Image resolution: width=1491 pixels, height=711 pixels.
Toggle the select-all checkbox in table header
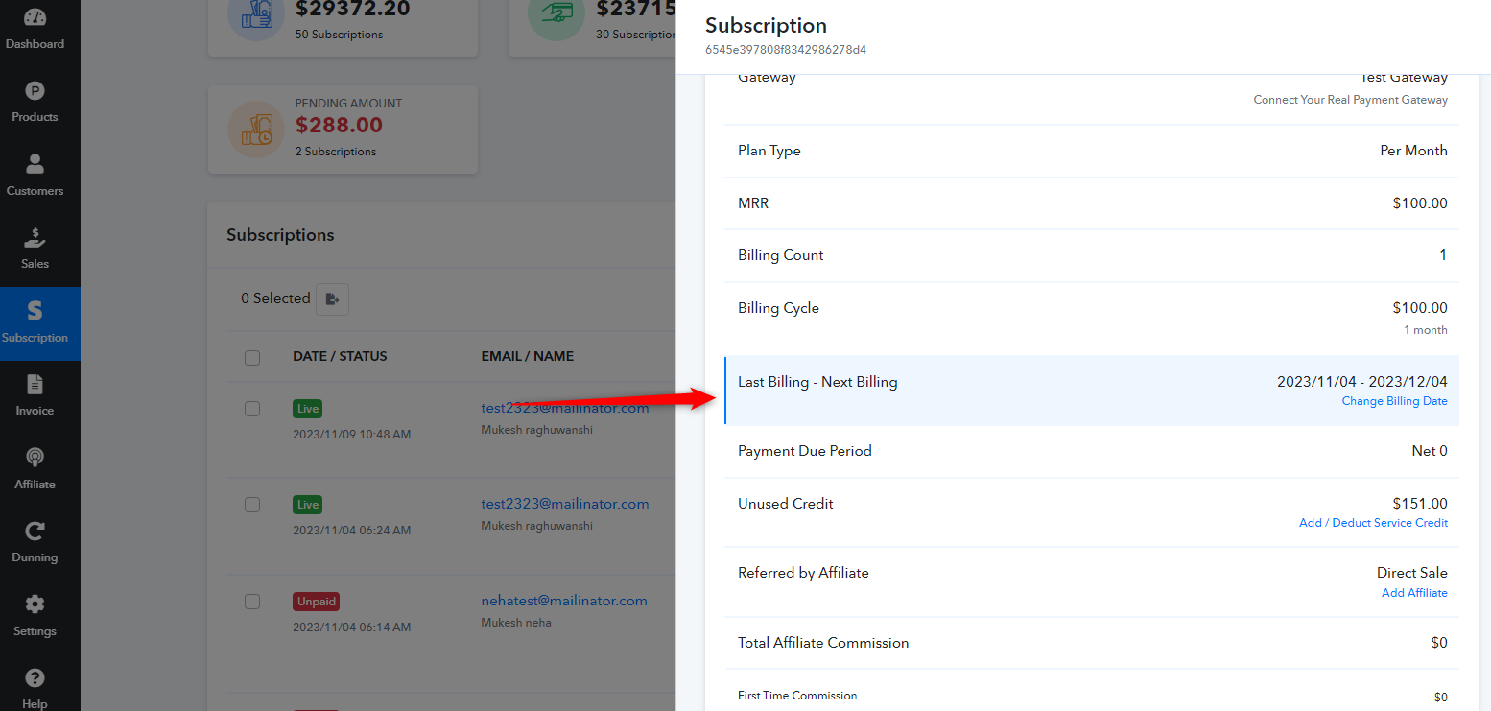pos(252,358)
